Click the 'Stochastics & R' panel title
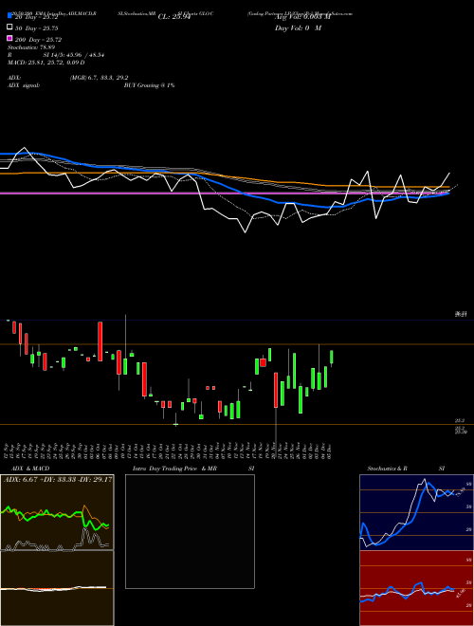Viewport: 474px width, 626px height. pyautogui.click(x=387, y=469)
